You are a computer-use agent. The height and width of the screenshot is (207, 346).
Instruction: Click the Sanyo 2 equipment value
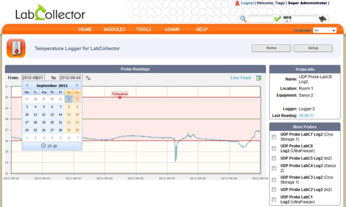coord(306,95)
